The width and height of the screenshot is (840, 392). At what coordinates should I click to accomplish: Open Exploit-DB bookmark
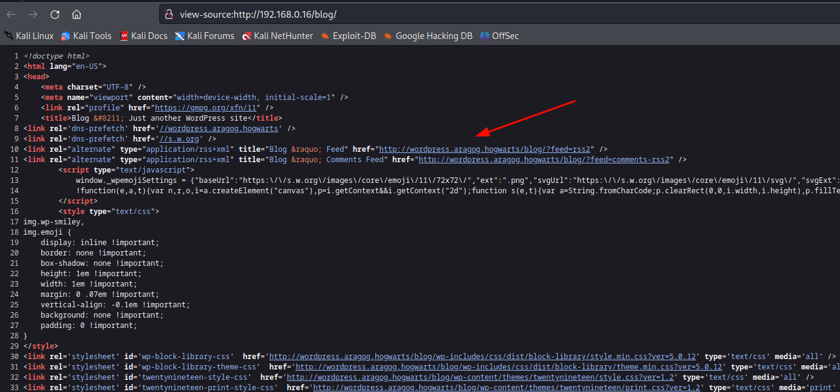click(349, 36)
